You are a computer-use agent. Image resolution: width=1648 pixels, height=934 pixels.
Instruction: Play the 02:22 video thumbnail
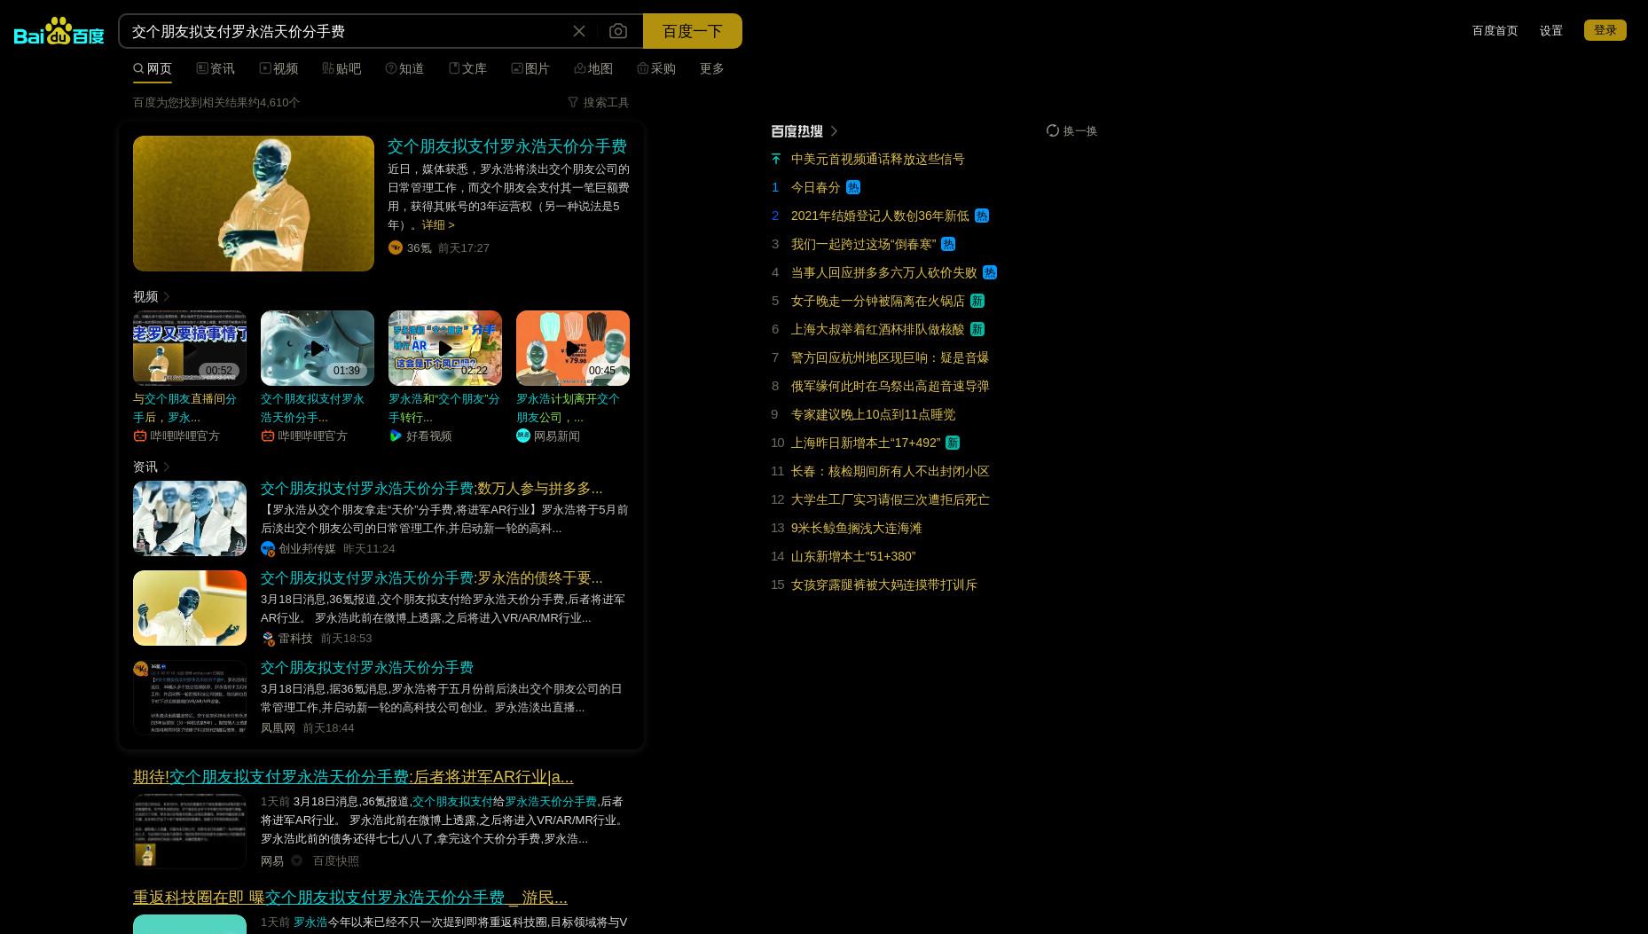pyautogui.click(x=445, y=348)
